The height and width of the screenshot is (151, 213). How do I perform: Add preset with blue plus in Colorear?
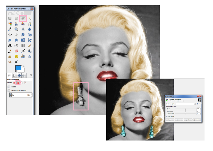(x=197, y=104)
